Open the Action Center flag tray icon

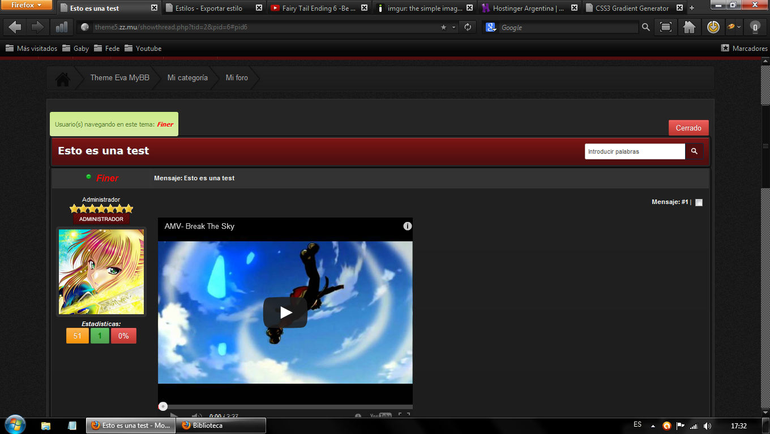(x=681, y=426)
